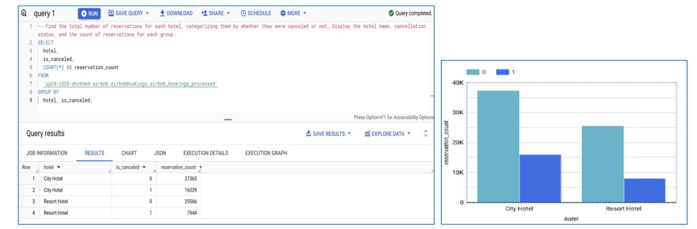Select Resort Hotel not-canceled bar in chart
Image resolution: width=697 pixels, height=229 pixels.
point(603,164)
